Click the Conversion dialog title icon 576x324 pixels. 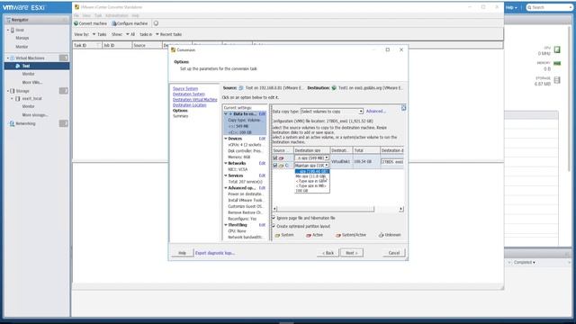coord(174,50)
